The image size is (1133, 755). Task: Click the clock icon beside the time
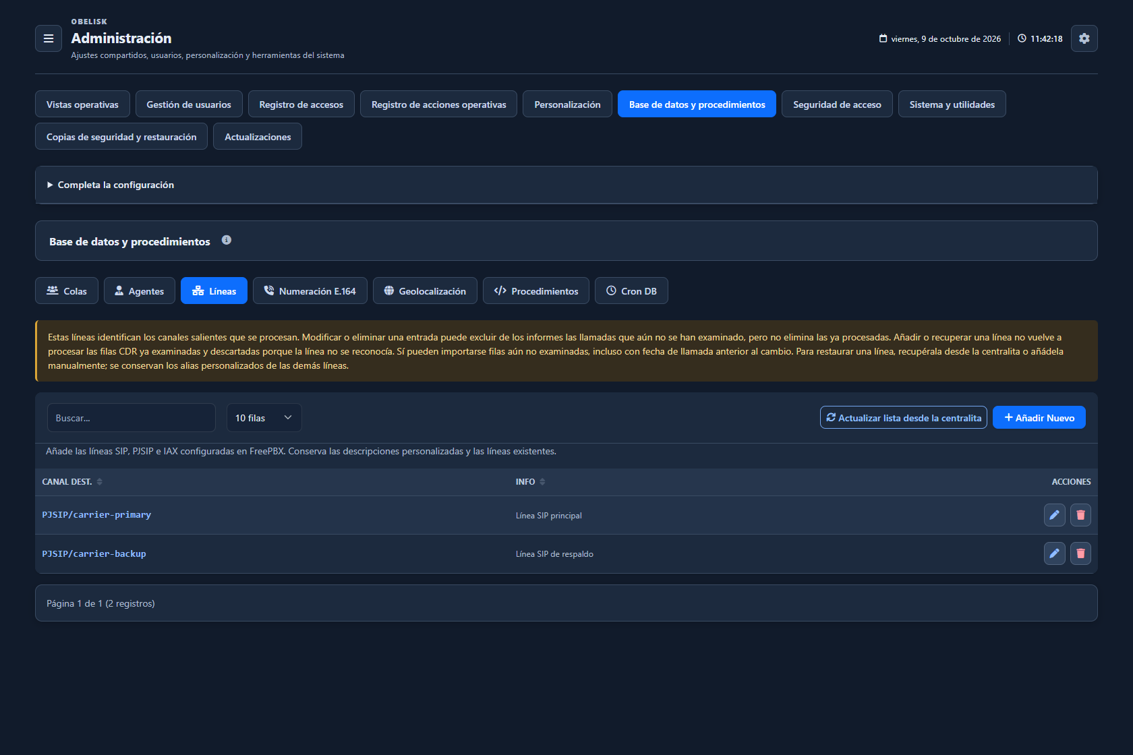pos(1022,38)
